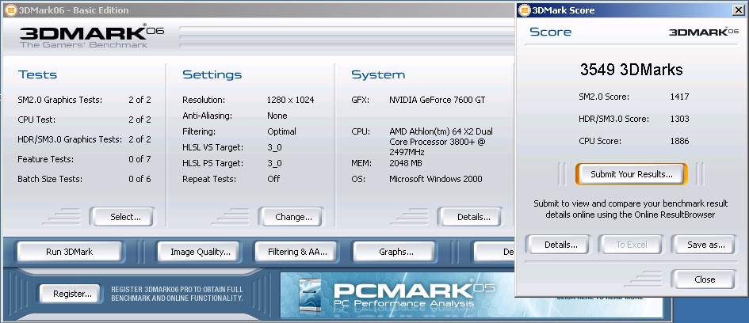The height and width of the screenshot is (323, 749).
Task: Click the 3DMARK06 logo in Score window
Action: [x=703, y=31]
